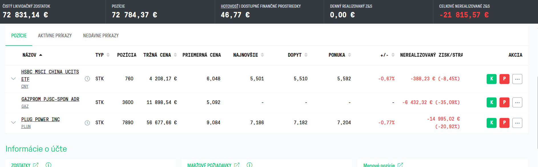Open external link icon next to Menové pozície
The width and height of the screenshot is (538, 167).
tap(400, 165)
